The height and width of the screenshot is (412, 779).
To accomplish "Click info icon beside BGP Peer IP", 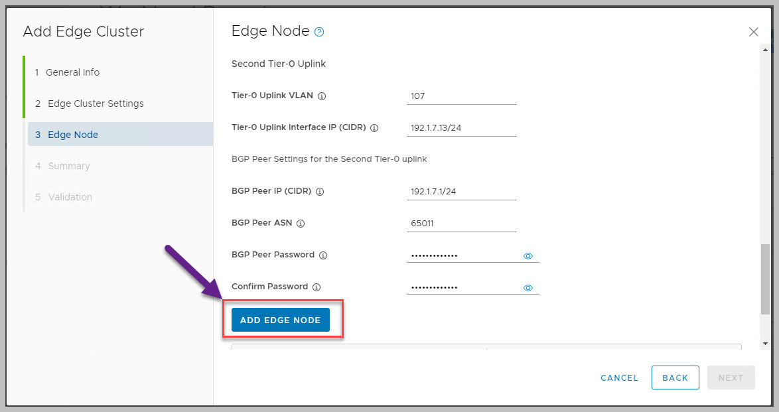I will 320,192.
